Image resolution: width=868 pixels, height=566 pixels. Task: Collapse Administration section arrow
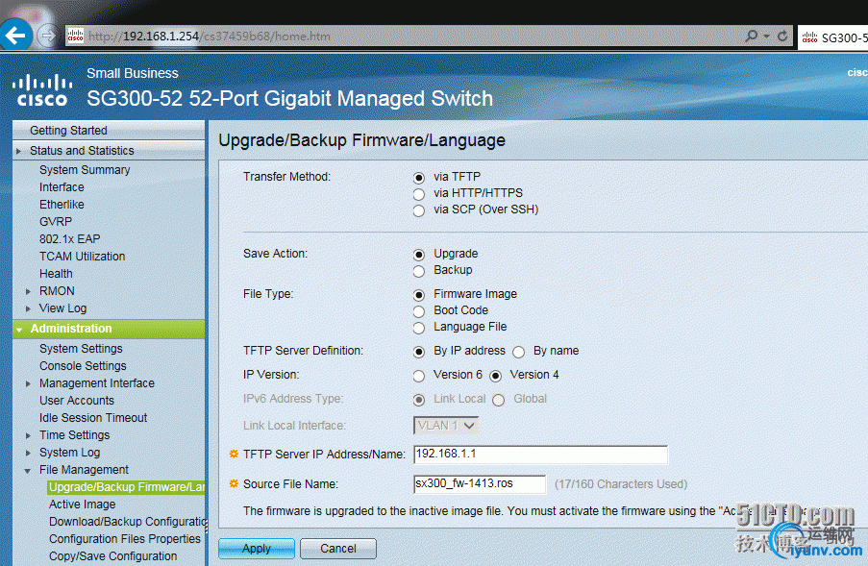pyautogui.click(x=19, y=330)
